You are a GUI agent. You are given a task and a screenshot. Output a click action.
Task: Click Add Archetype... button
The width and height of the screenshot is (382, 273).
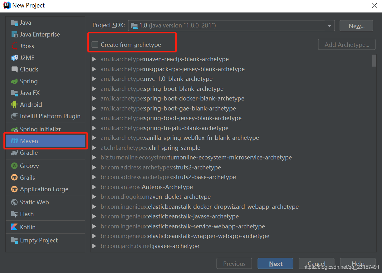[347, 45]
